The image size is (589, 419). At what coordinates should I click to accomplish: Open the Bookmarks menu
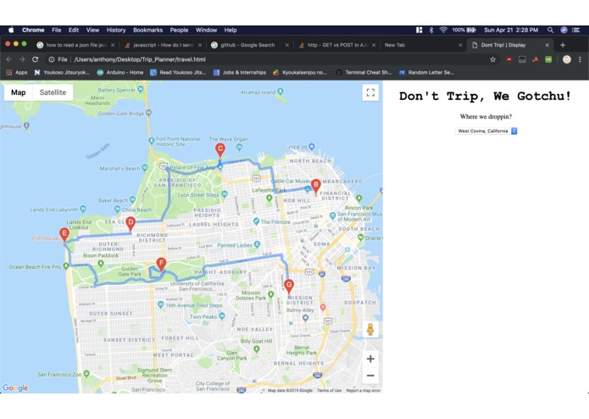(148, 30)
